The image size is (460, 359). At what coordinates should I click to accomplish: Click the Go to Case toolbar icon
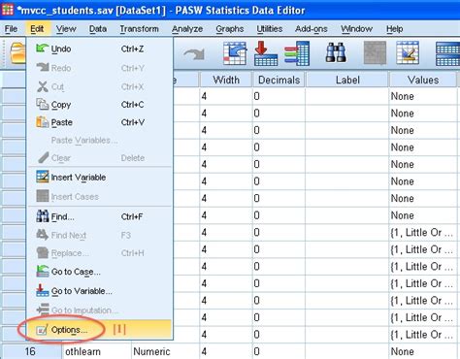(235, 53)
